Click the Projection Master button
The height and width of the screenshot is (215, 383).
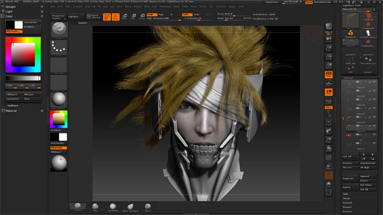pyautogui.click(x=58, y=17)
